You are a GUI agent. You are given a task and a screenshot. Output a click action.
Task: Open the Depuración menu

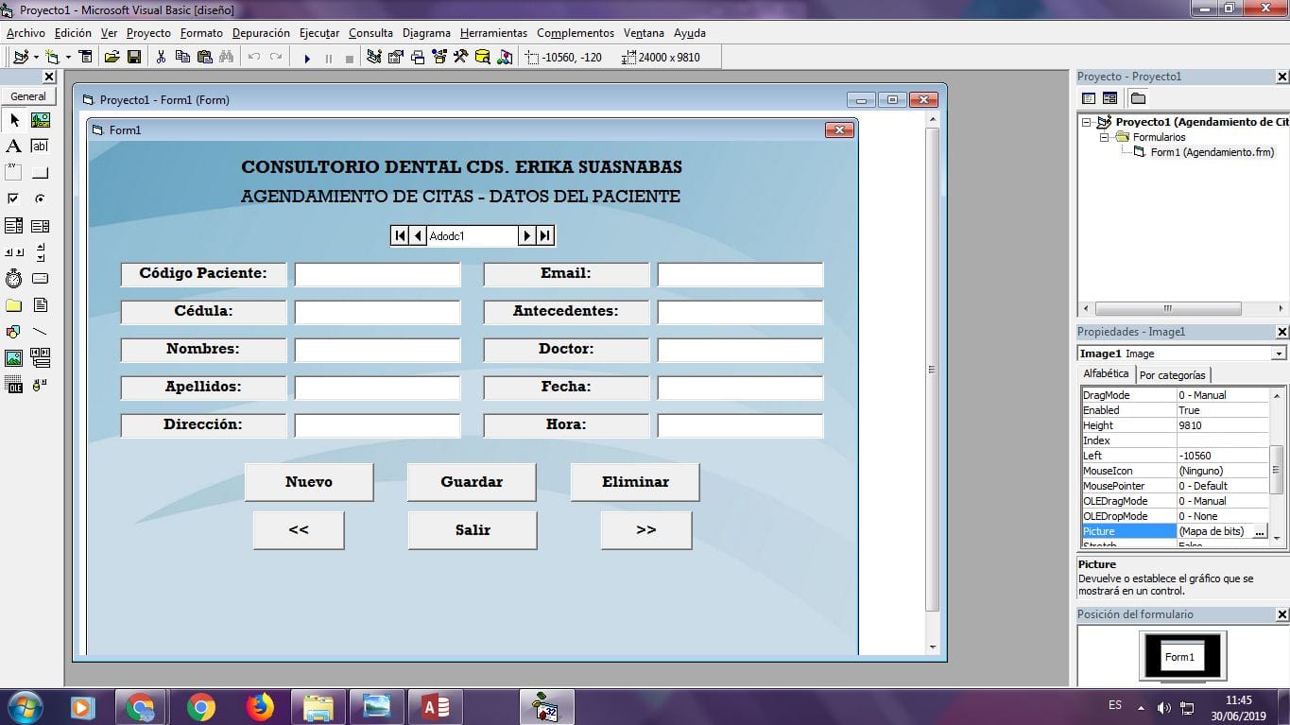(x=261, y=33)
